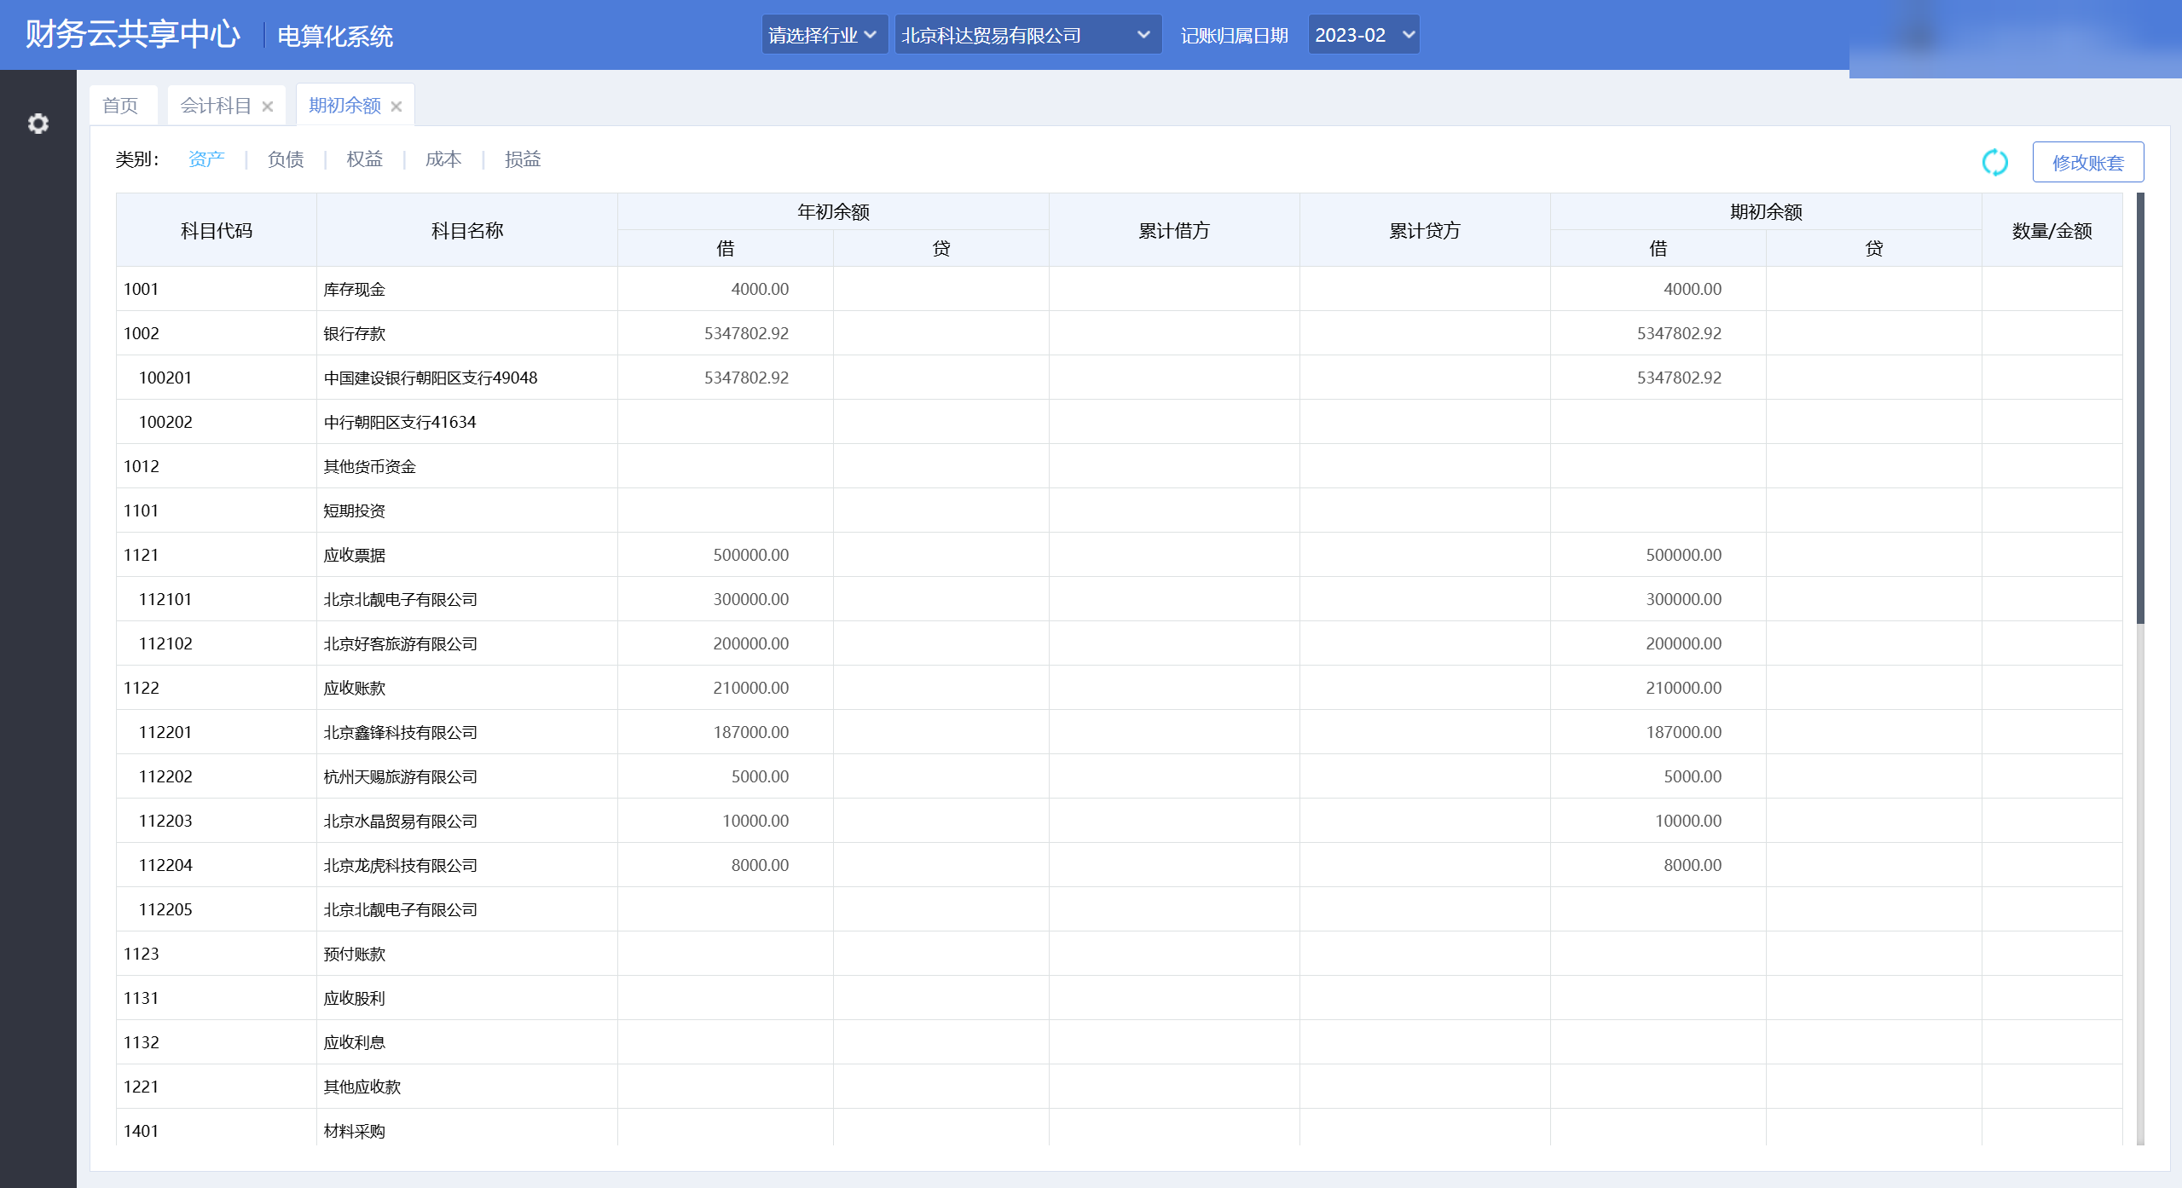Click the table's vertical scrollbar thumb
Screen dimensions: 2182x1188
(x=2140, y=409)
